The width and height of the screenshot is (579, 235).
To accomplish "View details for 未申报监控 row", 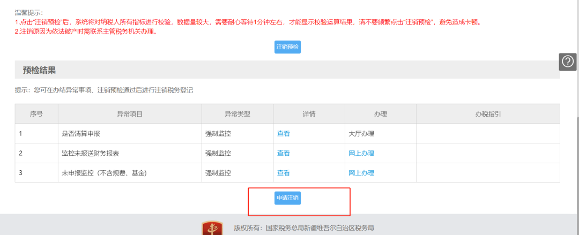I will coord(283,173).
